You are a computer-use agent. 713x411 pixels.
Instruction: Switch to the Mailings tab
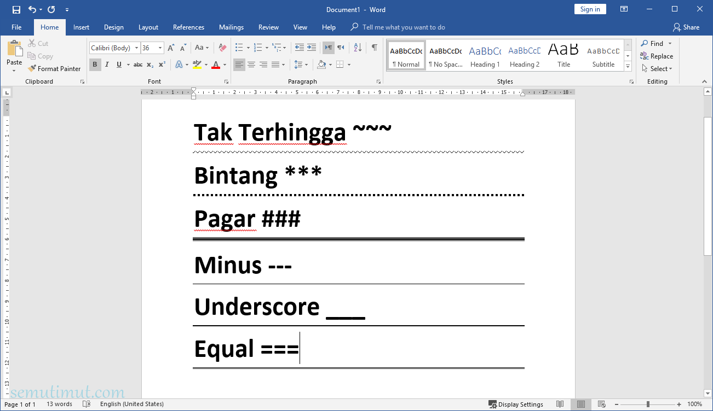click(x=231, y=27)
